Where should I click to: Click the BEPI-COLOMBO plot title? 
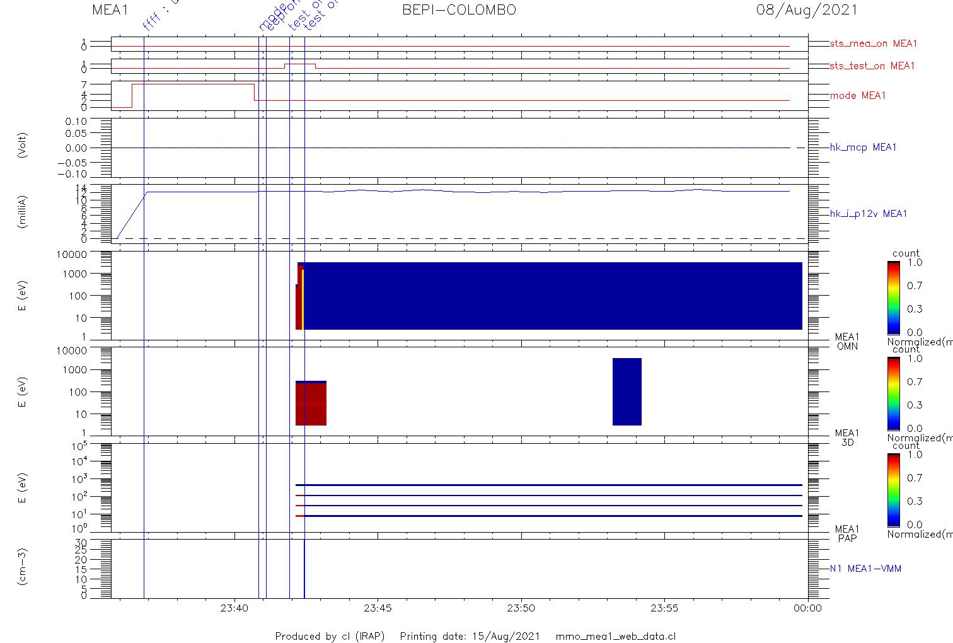(459, 10)
